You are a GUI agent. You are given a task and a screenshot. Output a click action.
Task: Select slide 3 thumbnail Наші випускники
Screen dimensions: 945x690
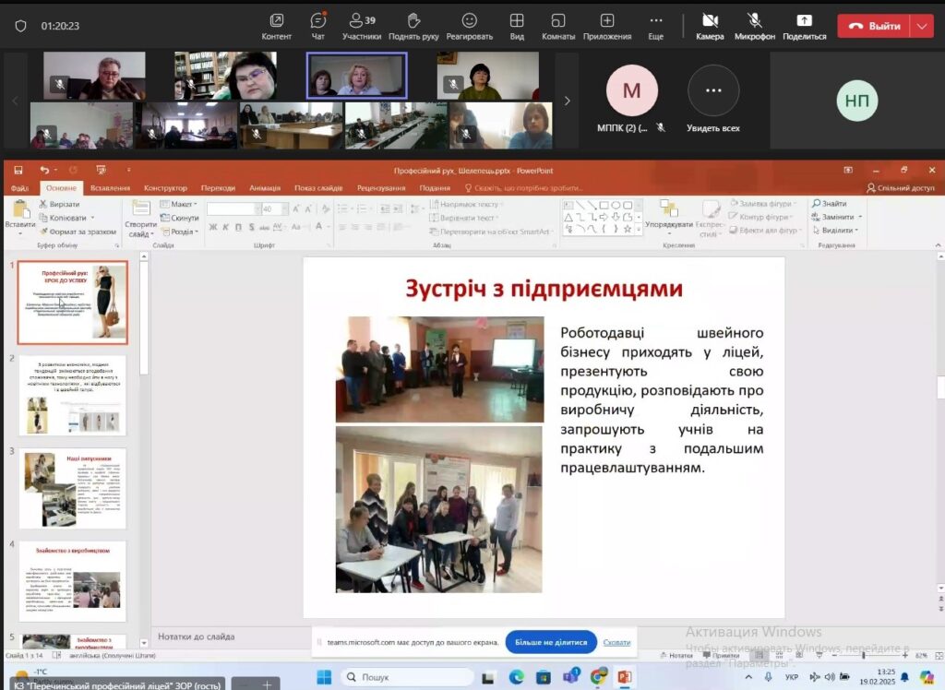73,488
